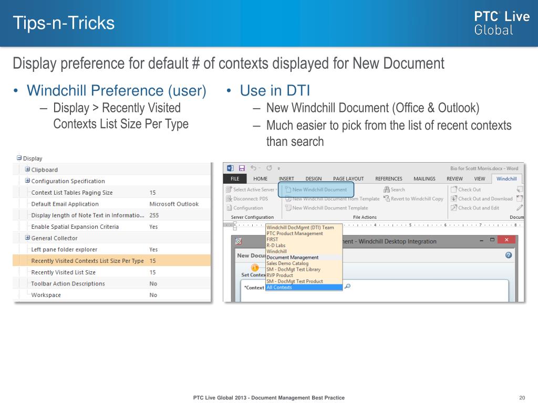Choose 'SM - DocMgt Test Product' context

pos(304,281)
